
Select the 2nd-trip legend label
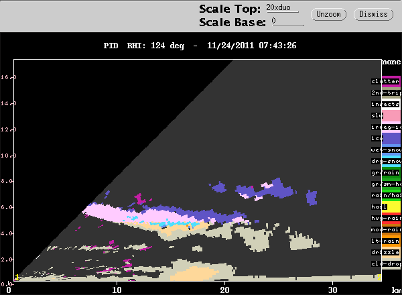(x=386, y=93)
